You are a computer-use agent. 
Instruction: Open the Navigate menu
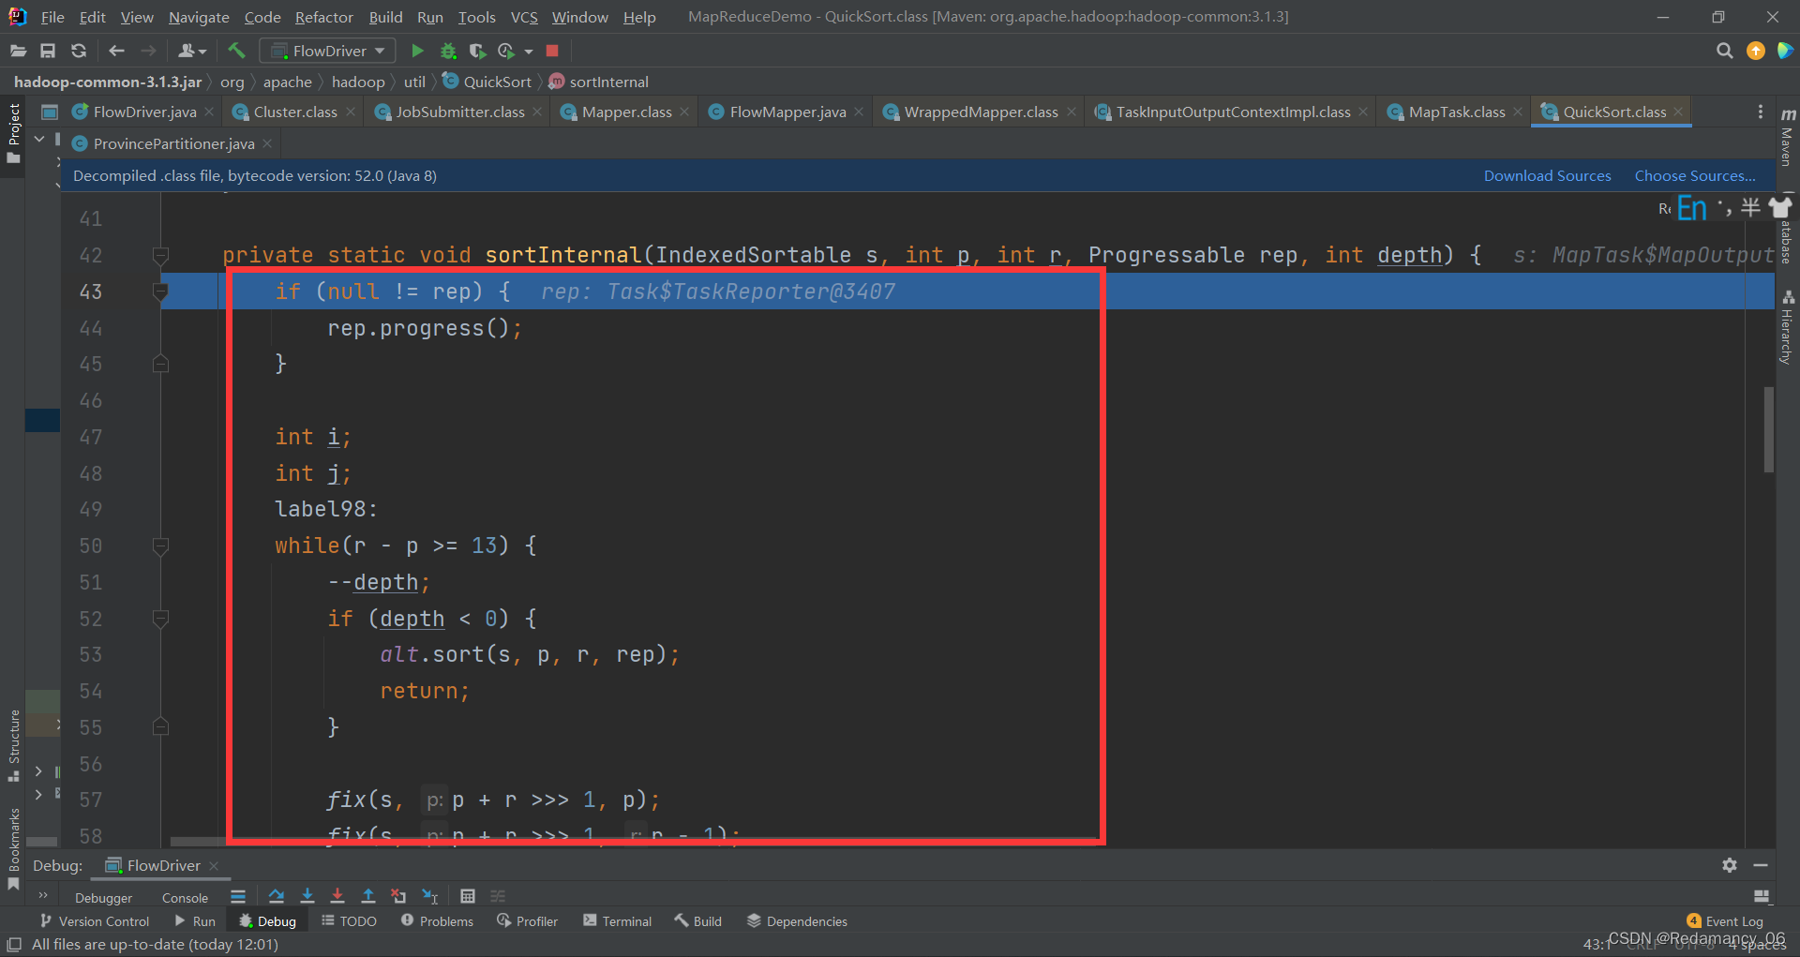click(199, 17)
